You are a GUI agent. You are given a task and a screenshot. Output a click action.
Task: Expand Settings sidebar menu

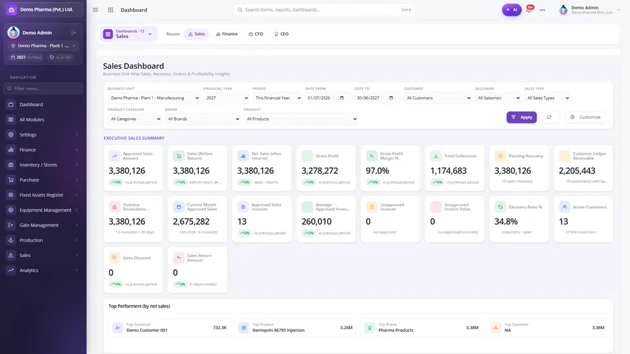click(43, 134)
